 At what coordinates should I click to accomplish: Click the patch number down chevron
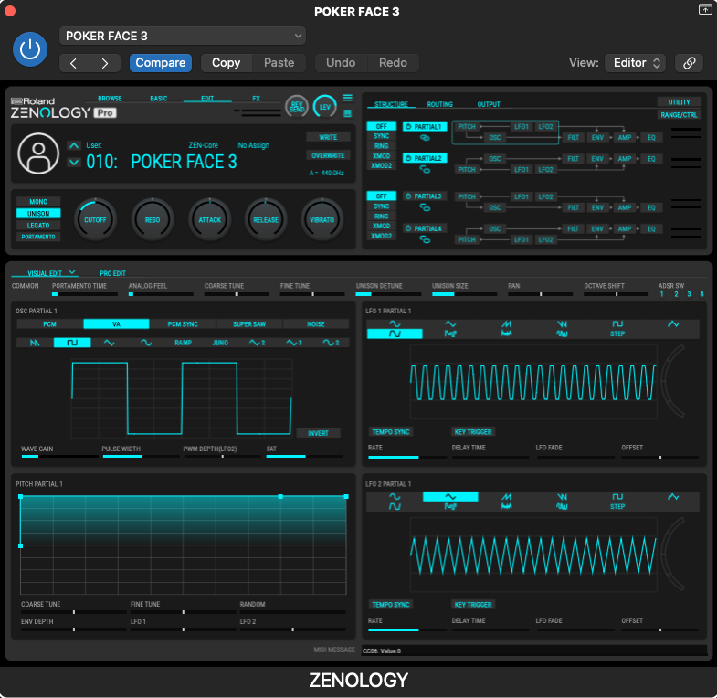pyautogui.click(x=74, y=163)
